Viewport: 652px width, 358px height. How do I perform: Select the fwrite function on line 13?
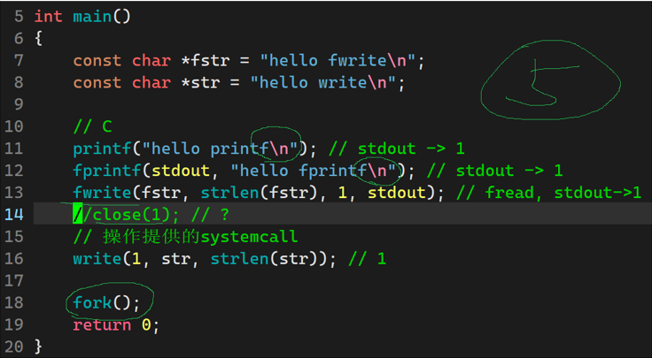[x=102, y=193]
